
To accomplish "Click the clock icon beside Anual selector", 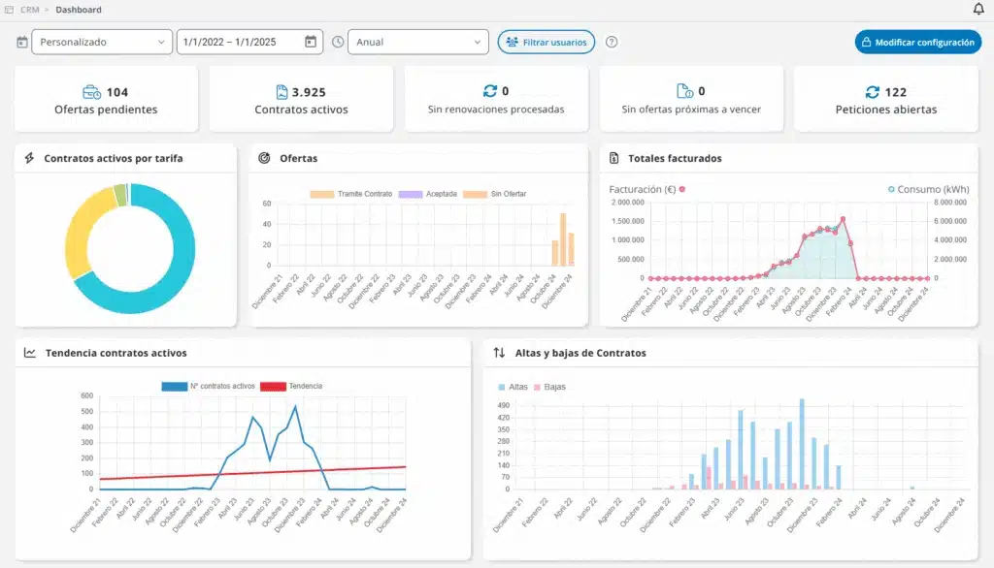I will (x=338, y=42).
